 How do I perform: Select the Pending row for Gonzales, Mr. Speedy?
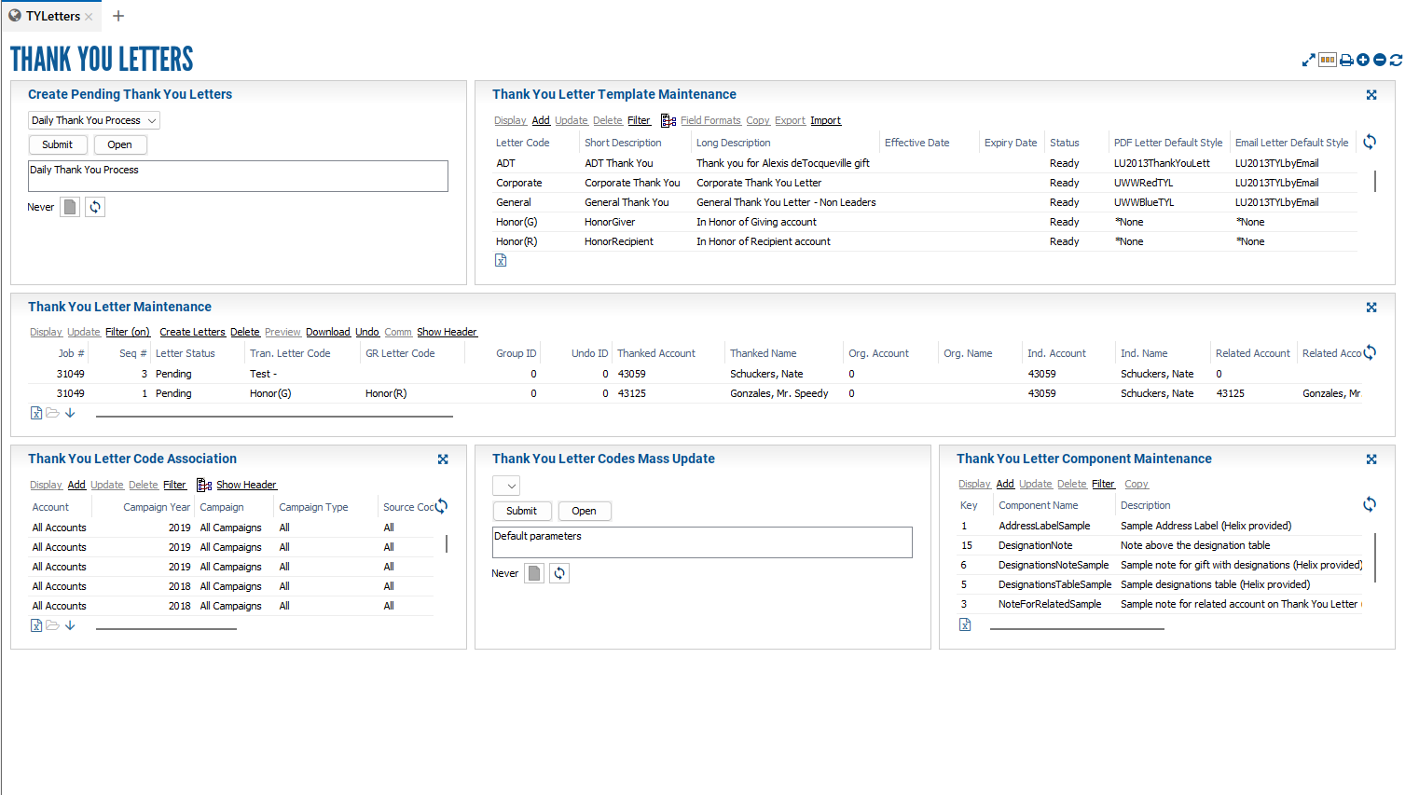pyautogui.click(x=696, y=393)
